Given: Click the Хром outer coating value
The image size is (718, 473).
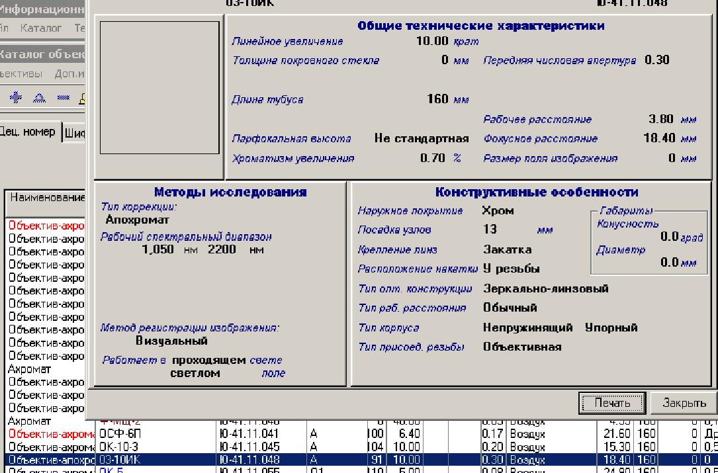Looking at the screenshot, I should pos(498,211).
